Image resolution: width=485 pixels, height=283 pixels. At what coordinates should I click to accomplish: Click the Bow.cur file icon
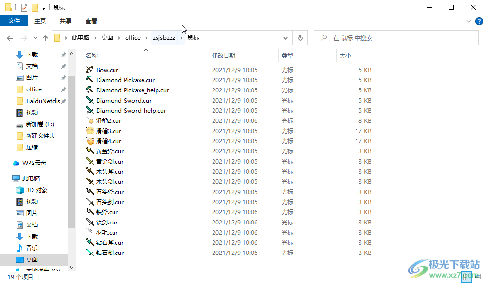(90, 70)
